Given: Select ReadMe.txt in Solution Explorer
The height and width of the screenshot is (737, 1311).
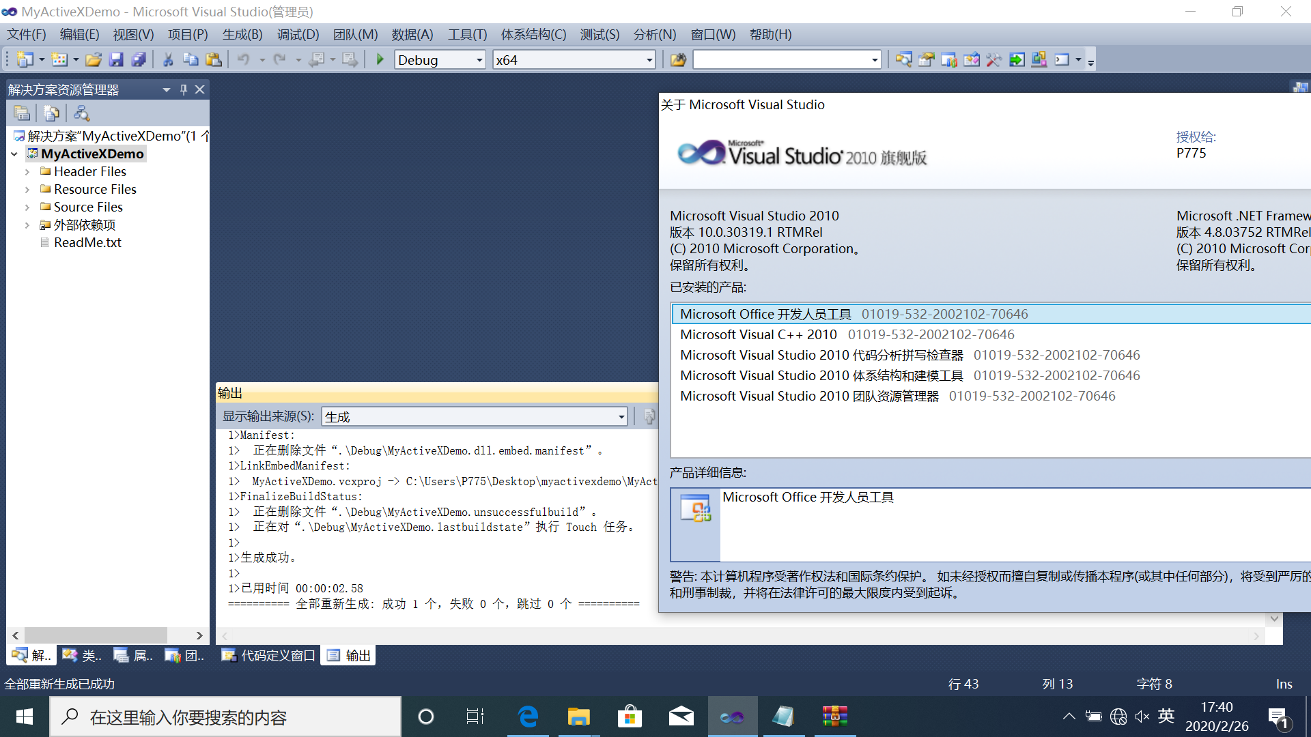Looking at the screenshot, I should point(87,243).
